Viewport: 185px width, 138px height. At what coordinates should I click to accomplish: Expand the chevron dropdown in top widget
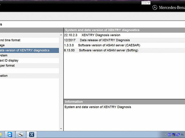[x=149, y=3]
